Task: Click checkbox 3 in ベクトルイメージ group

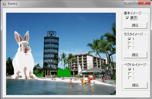Action: [x=130, y=78]
